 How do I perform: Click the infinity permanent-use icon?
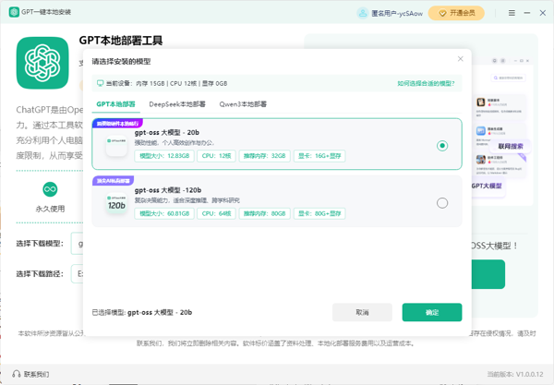click(50, 189)
